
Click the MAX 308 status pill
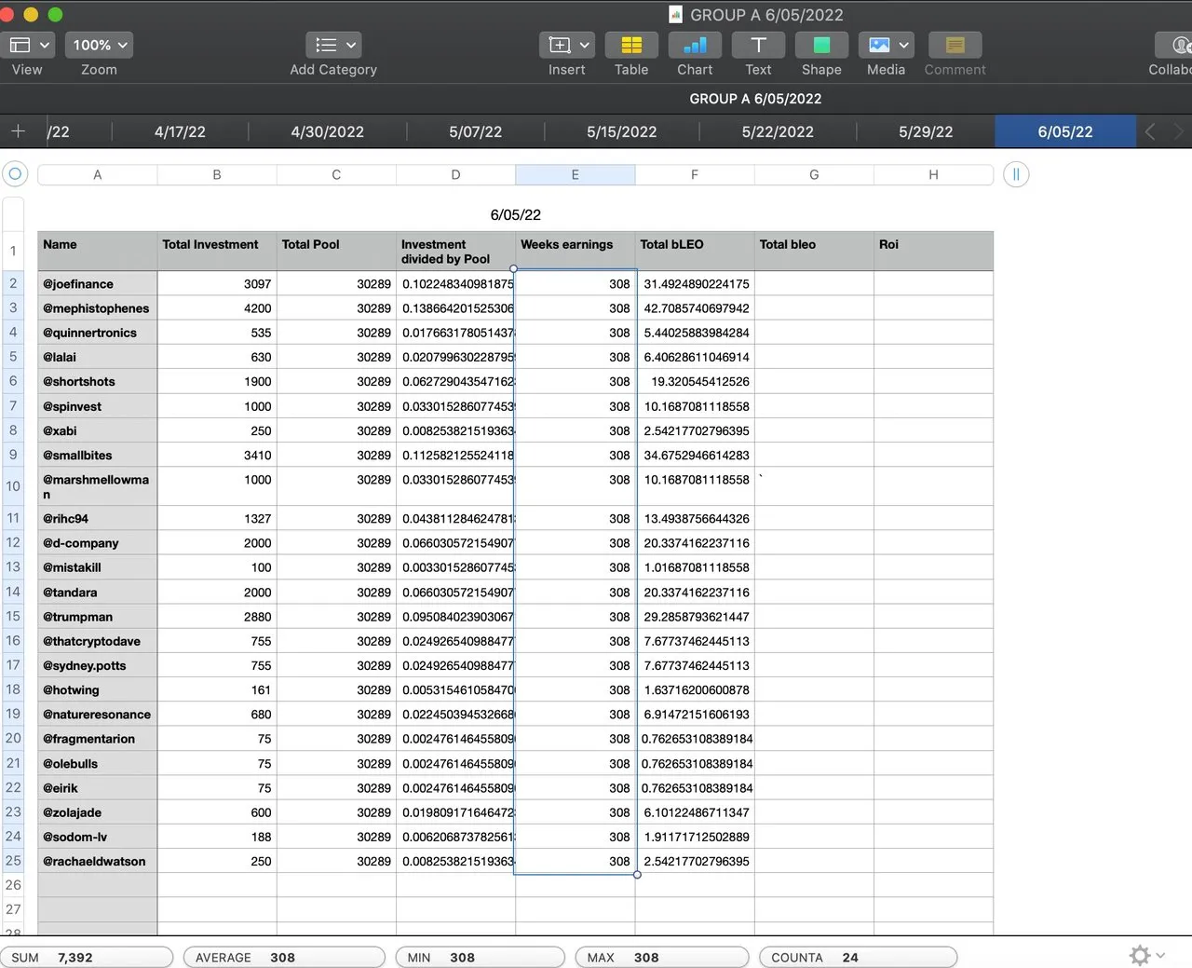click(661, 957)
